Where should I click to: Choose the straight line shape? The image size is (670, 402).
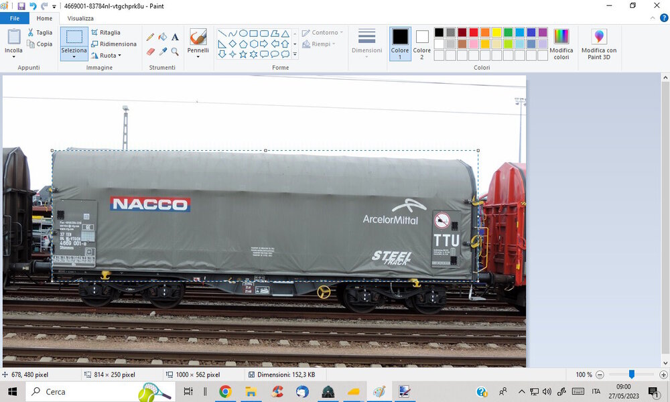[222, 33]
